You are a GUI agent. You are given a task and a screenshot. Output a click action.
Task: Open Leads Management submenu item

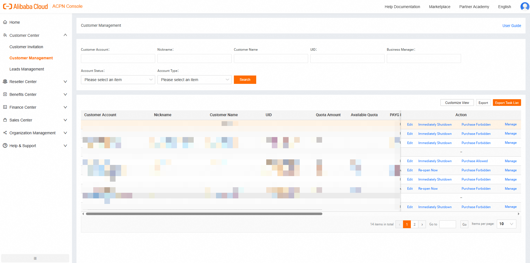pos(27,69)
